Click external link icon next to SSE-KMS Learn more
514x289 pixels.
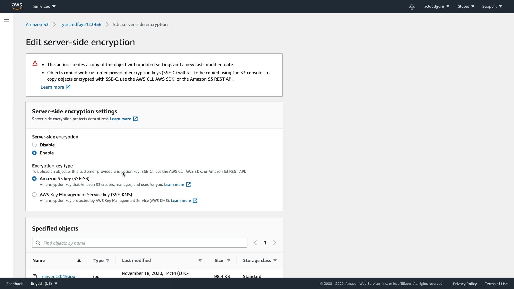pos(195,201)
